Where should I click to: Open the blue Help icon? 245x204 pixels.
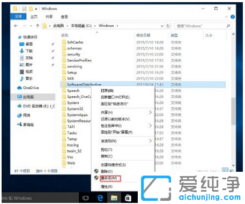click(x=233, y=17)
